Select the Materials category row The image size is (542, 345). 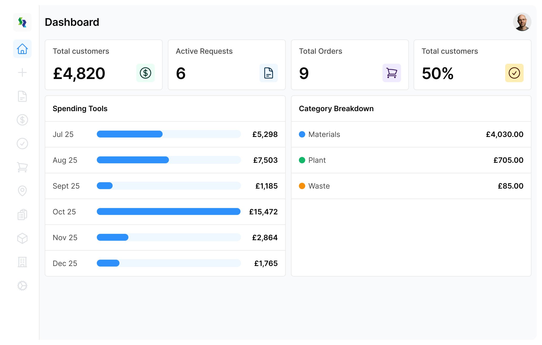[x=411, y=134]
